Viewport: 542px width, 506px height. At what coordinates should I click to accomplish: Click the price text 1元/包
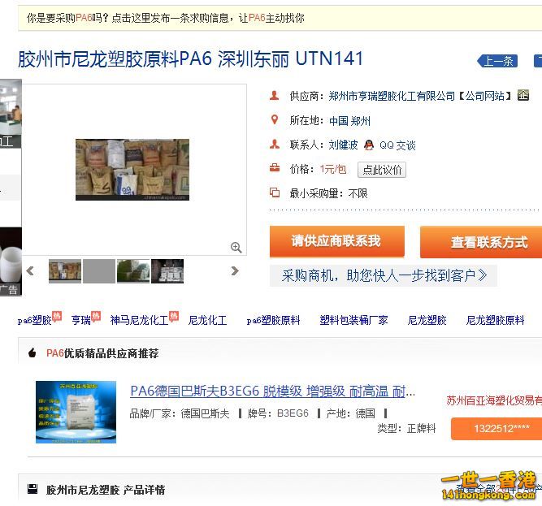[333, 169]
